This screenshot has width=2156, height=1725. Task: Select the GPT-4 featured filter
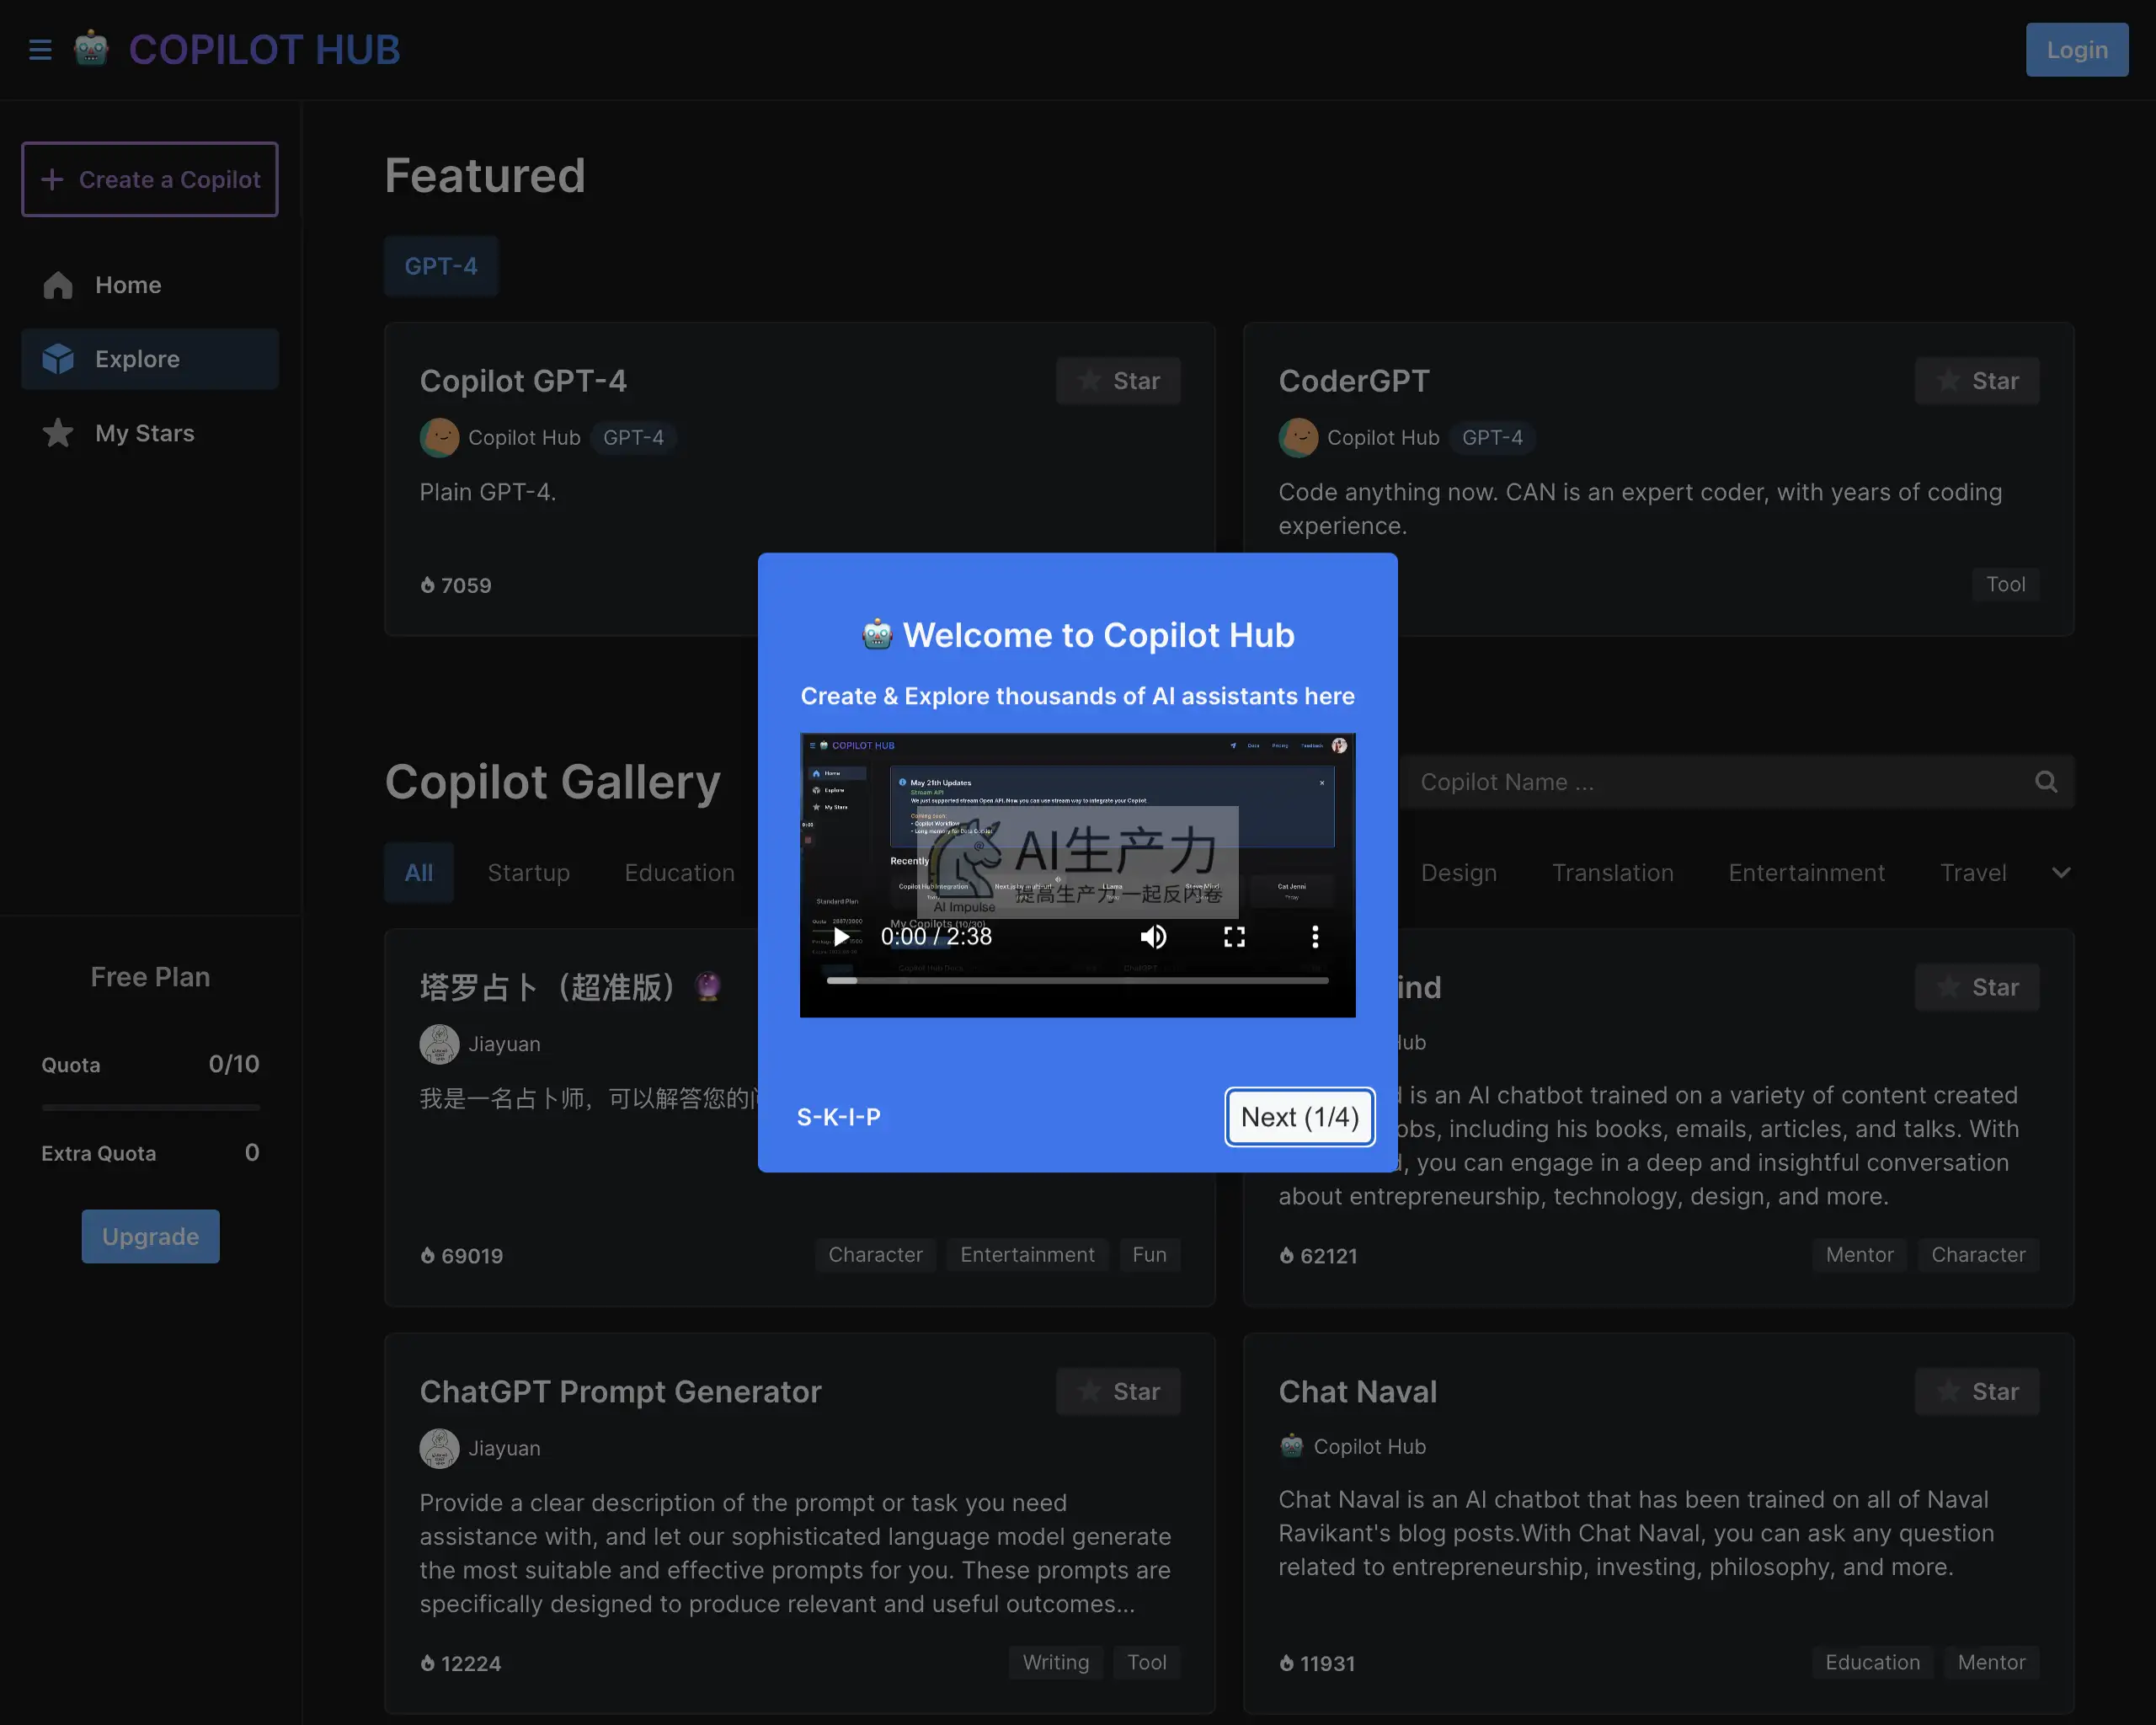(441, 266)
